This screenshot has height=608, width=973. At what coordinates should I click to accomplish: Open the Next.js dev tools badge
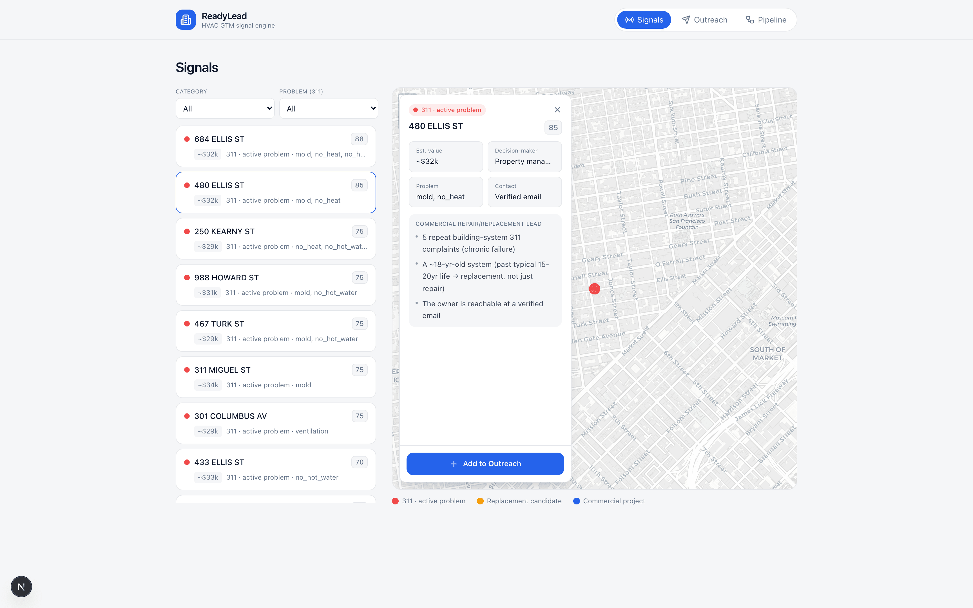tap(21, 586)
